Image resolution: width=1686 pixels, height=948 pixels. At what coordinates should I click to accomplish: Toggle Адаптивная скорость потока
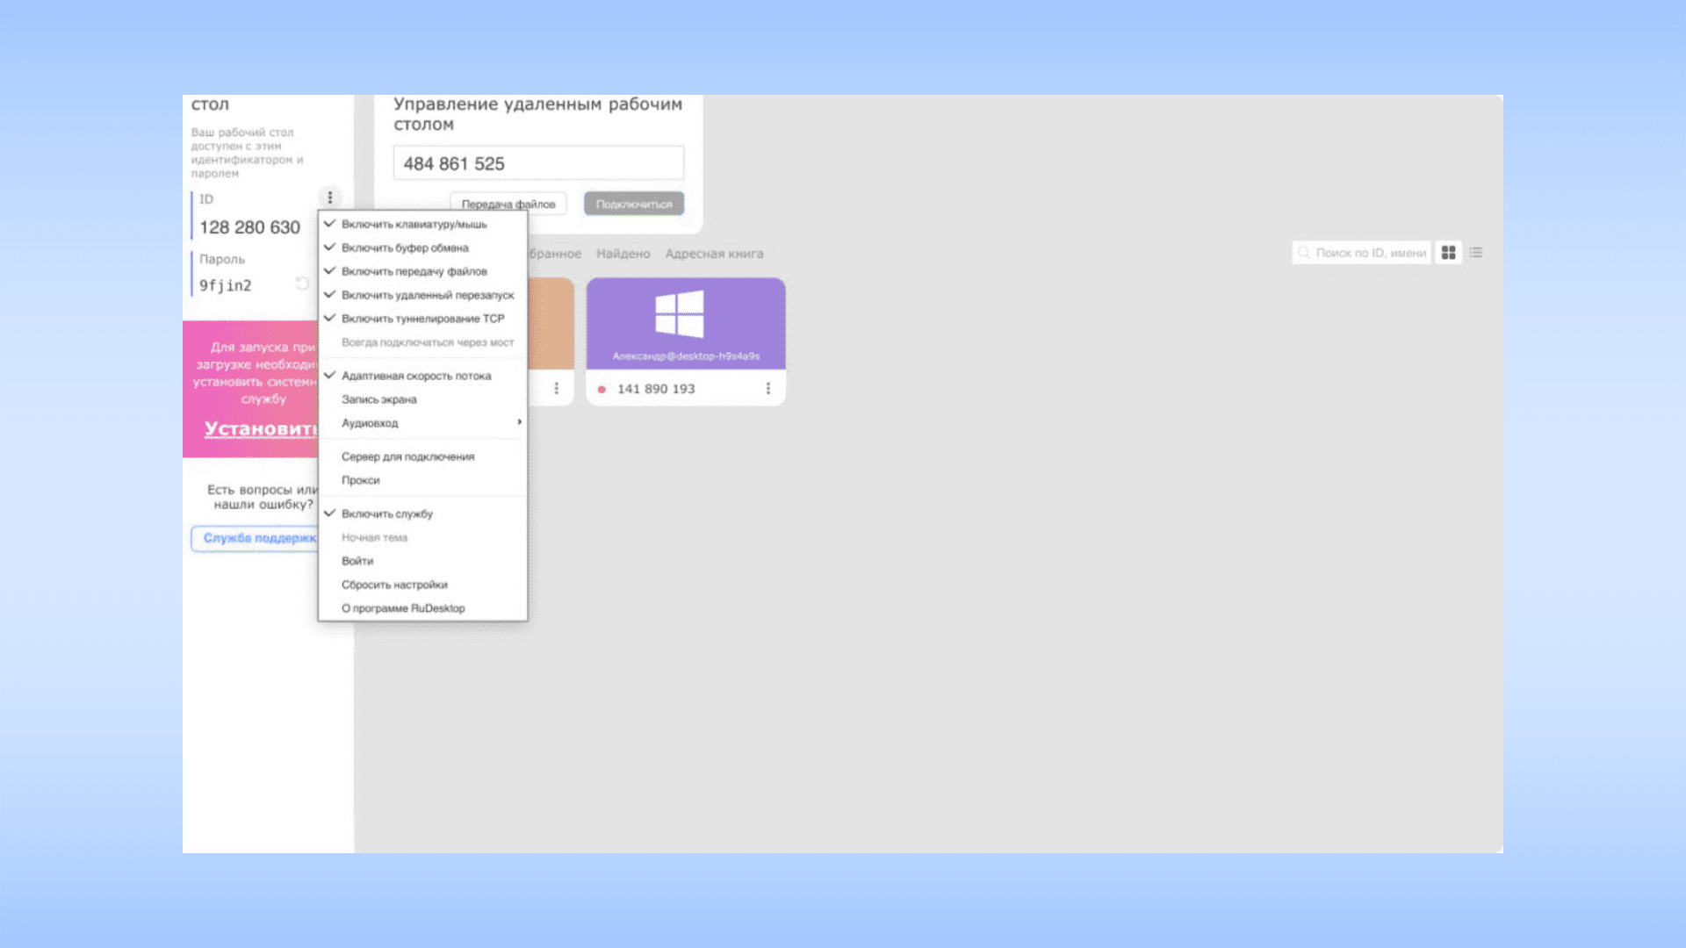coord(416,376)
